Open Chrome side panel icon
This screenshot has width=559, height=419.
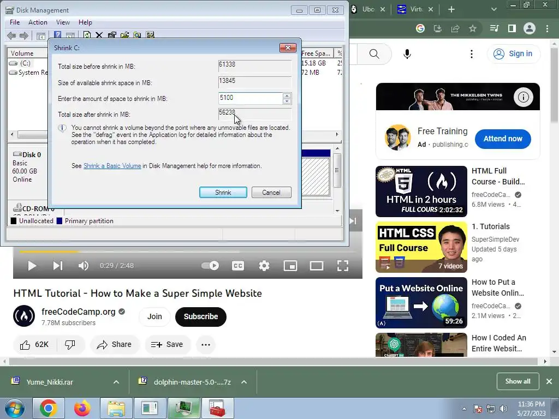click(512, 28)
